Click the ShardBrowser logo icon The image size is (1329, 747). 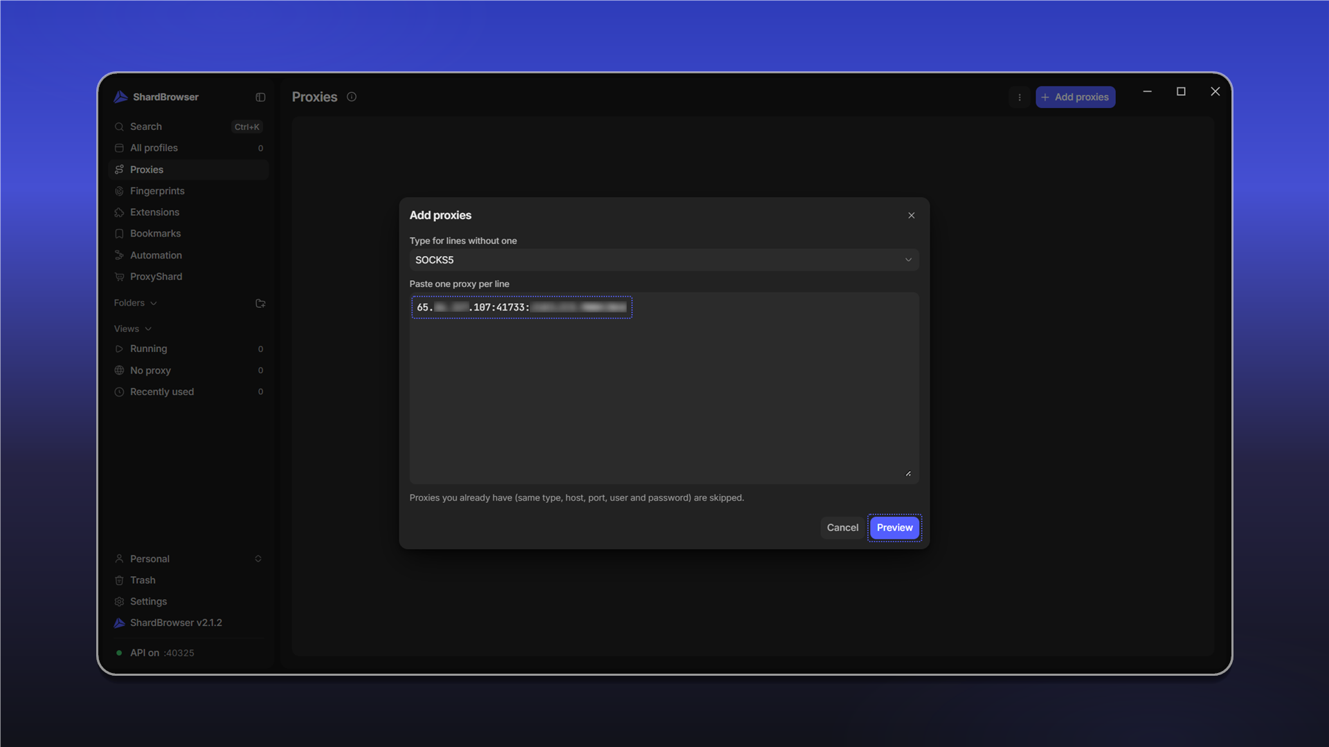point(120,97)
